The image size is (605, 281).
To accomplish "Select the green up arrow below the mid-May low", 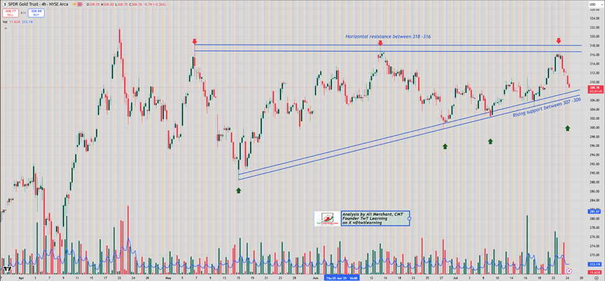I will coord(239,190).
